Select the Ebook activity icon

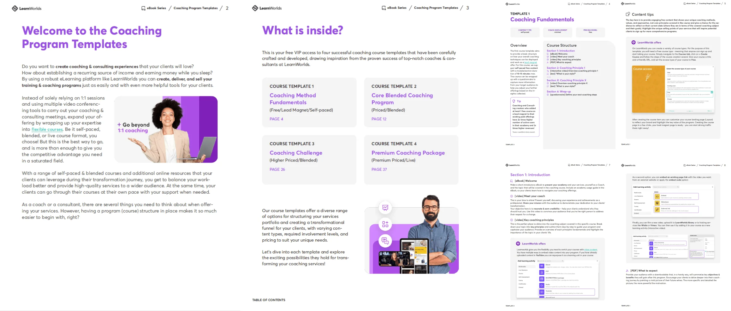point(542,266)
